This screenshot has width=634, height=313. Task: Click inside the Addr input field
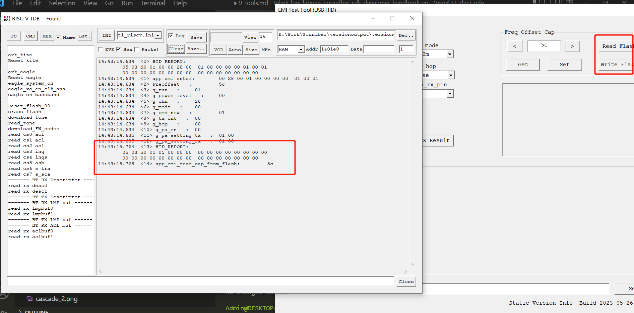334,49
